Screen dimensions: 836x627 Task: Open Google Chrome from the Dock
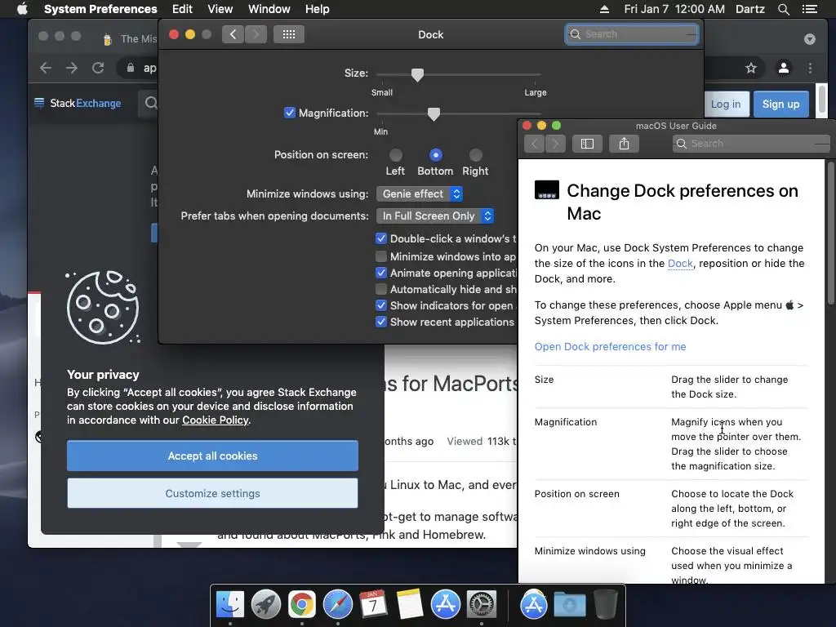click(x=302, y=605)
